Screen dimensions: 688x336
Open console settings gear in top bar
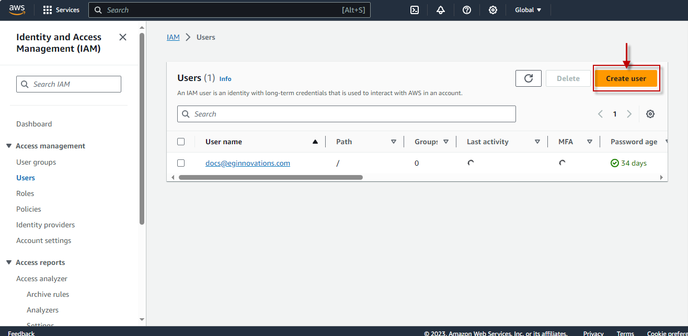click(493, 10)
